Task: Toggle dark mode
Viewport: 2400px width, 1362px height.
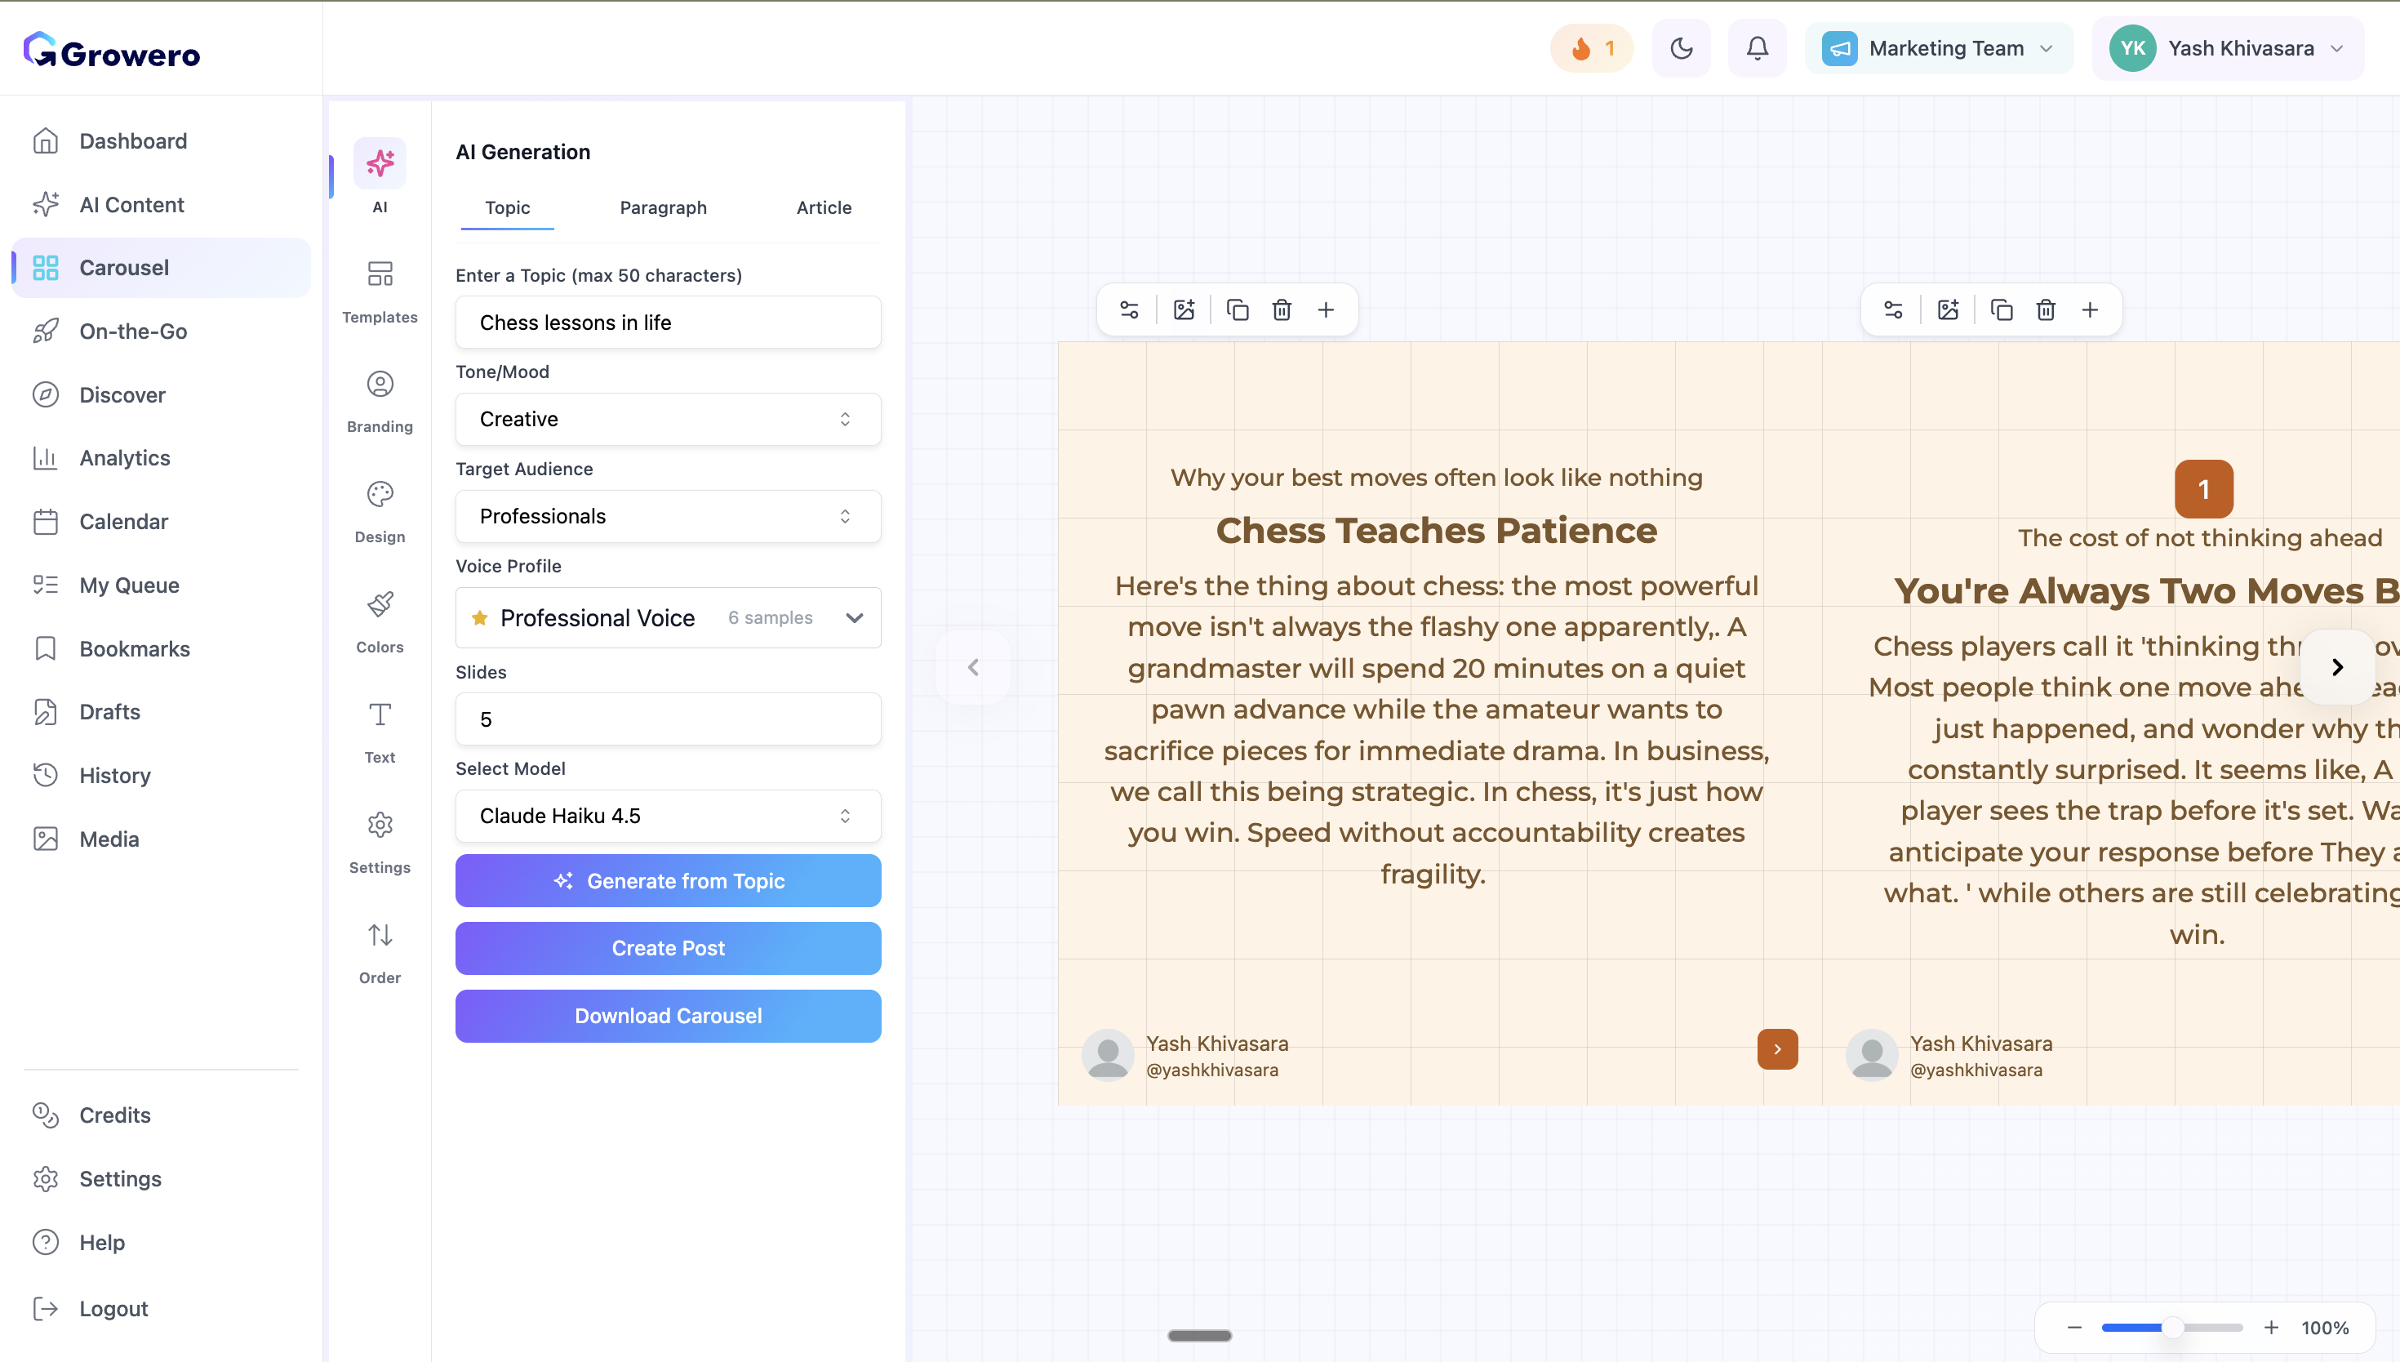Action: (1681, 47)
